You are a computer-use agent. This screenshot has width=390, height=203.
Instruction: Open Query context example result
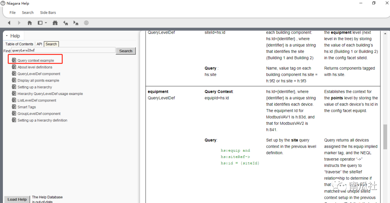pyautogui.click(x=36, y=61)
